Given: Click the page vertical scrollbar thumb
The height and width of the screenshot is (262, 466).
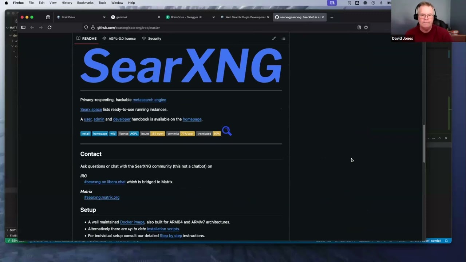Looking at the screenshot, I should pyautogui.click(x=424, y=144).
